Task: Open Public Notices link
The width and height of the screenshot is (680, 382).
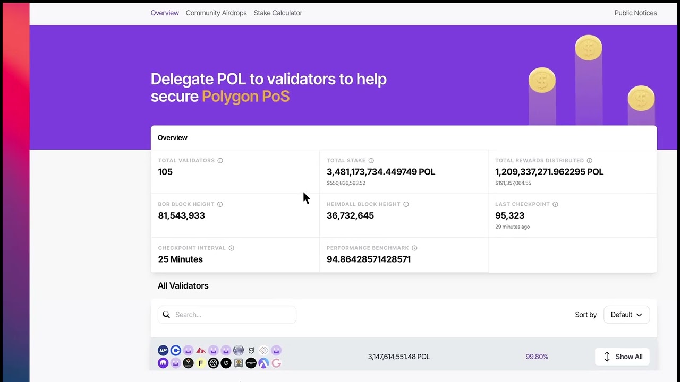Action: click(635, 13)
